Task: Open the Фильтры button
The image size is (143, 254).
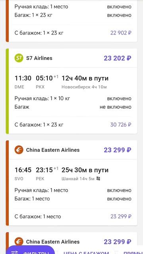Action: click(31, 250)
